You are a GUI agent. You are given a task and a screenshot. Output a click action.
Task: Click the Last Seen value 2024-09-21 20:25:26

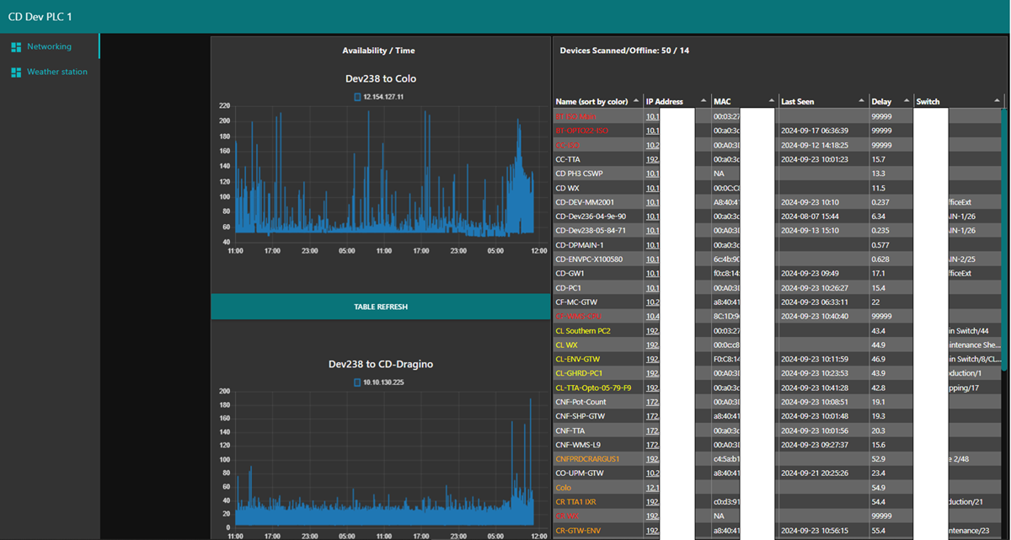click(x=814, y=473)
